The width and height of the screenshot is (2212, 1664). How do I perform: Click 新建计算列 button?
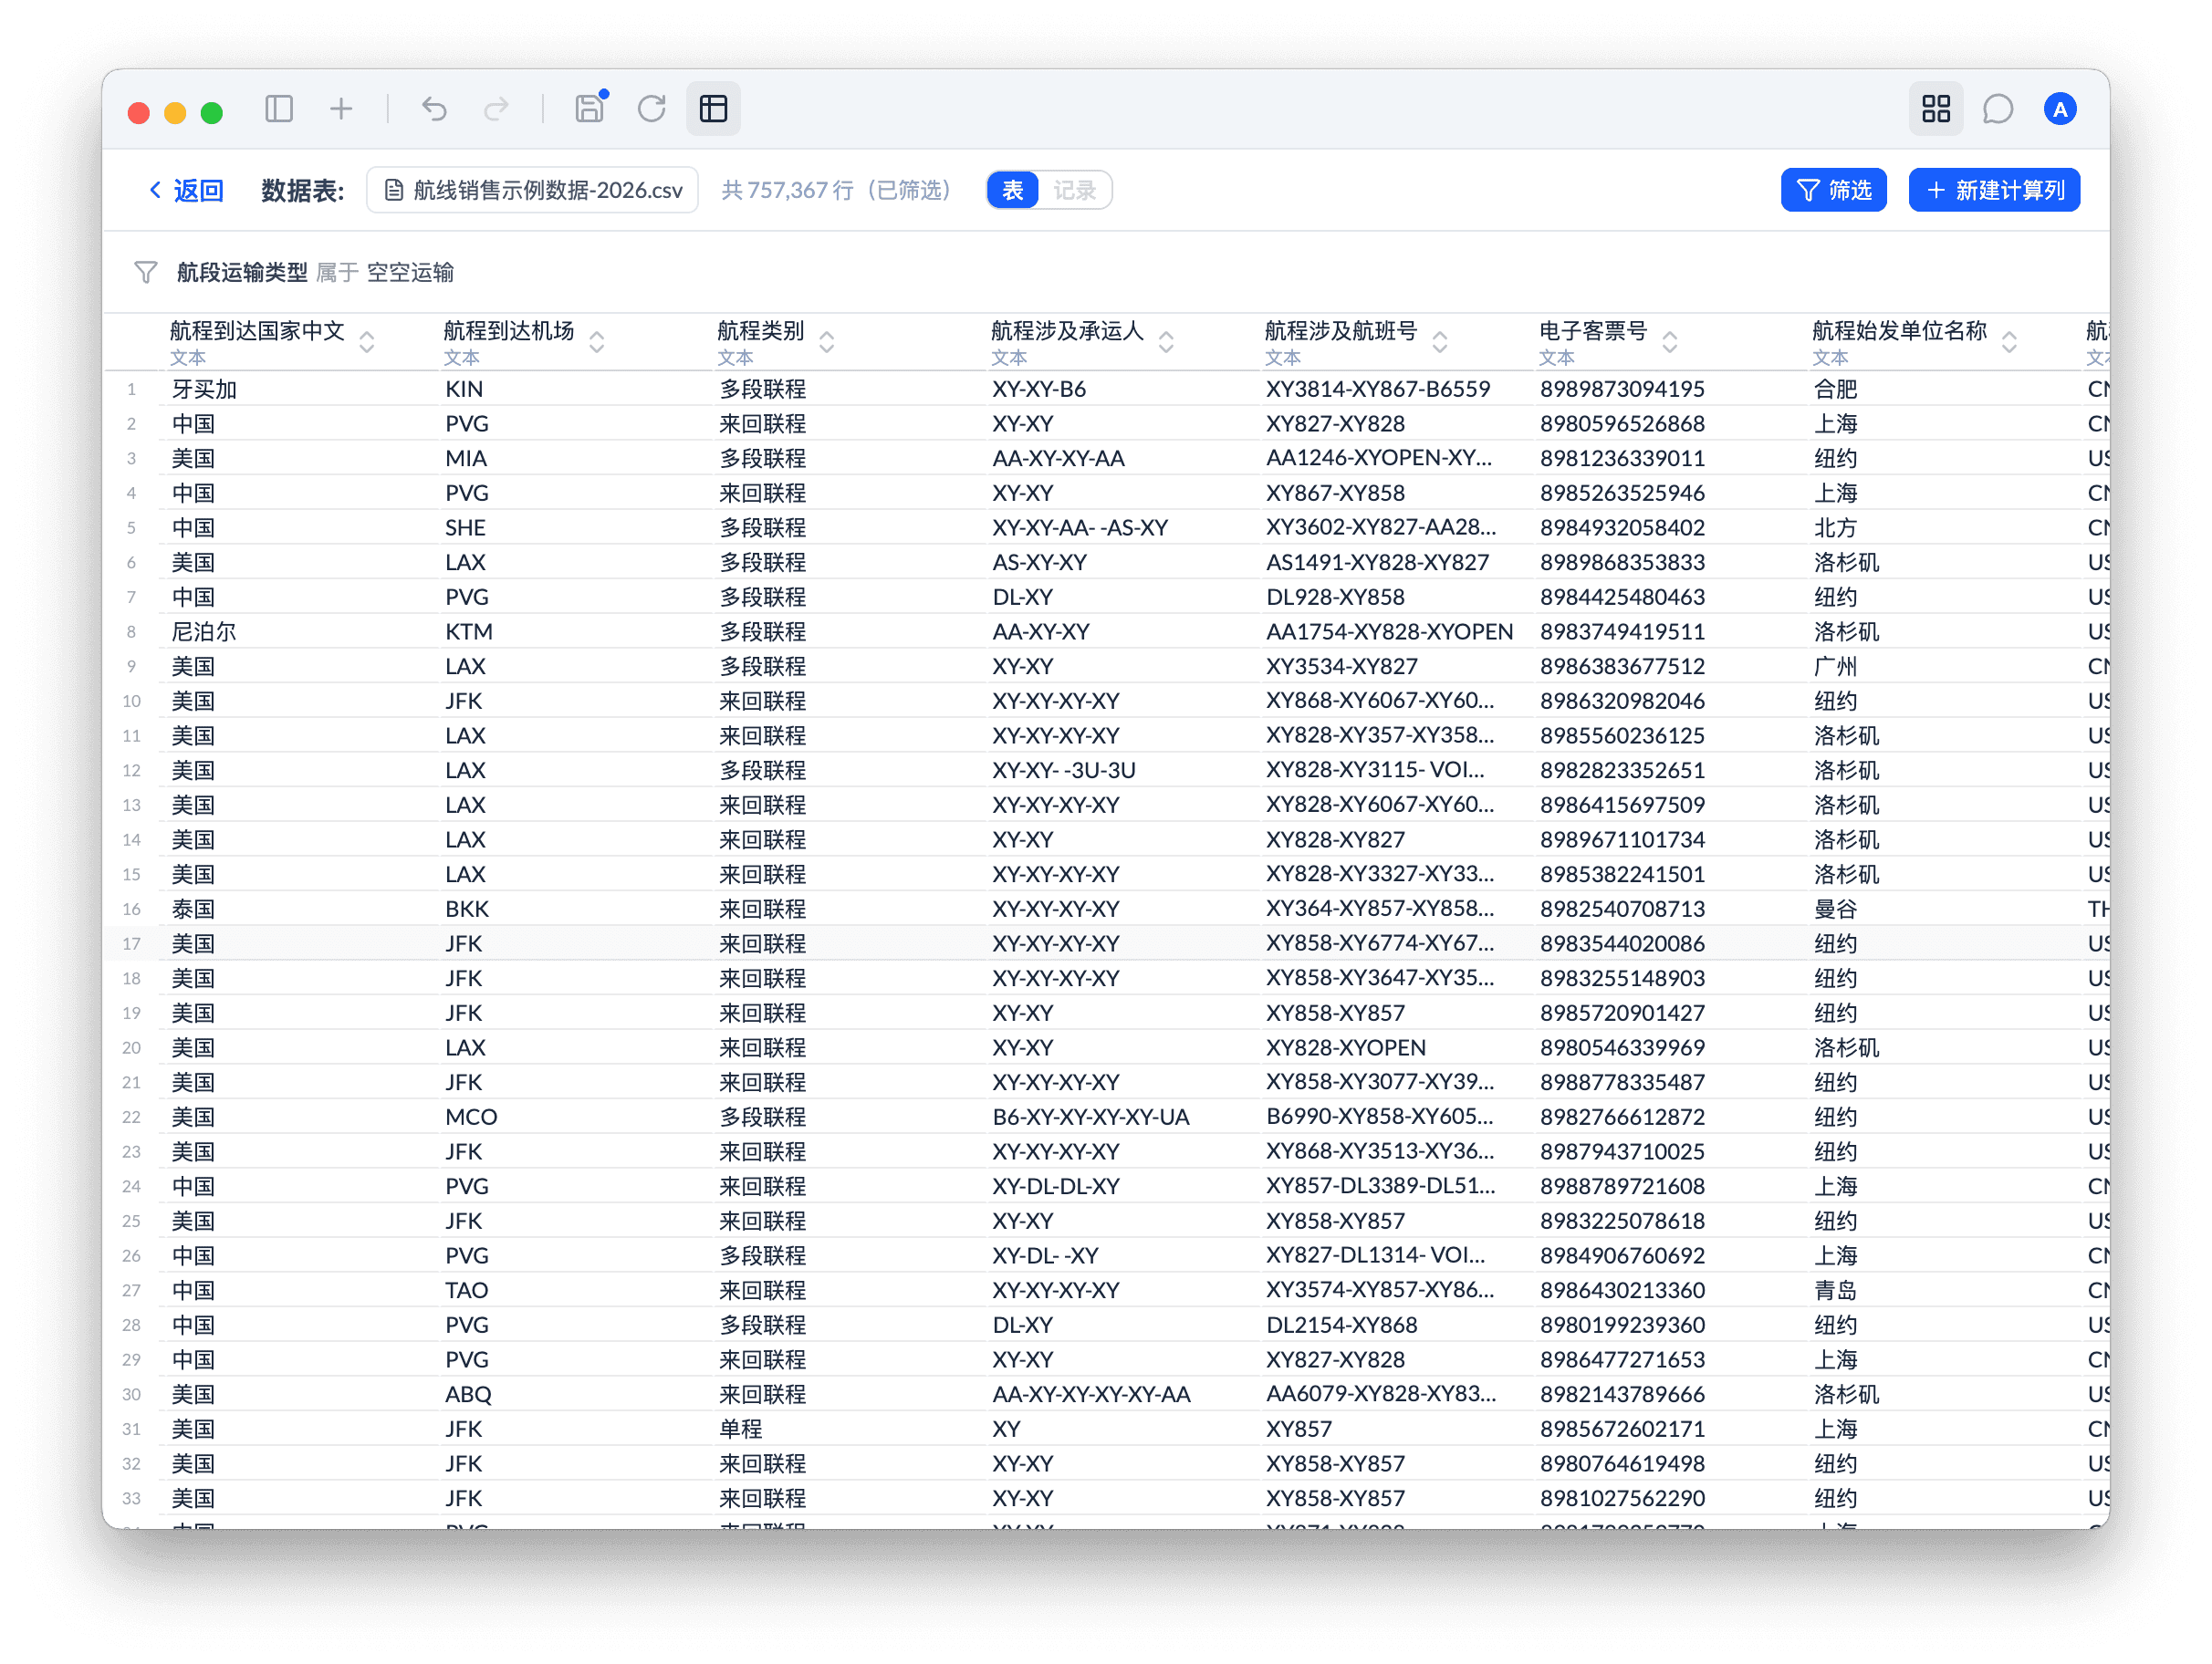(1994, 190)
